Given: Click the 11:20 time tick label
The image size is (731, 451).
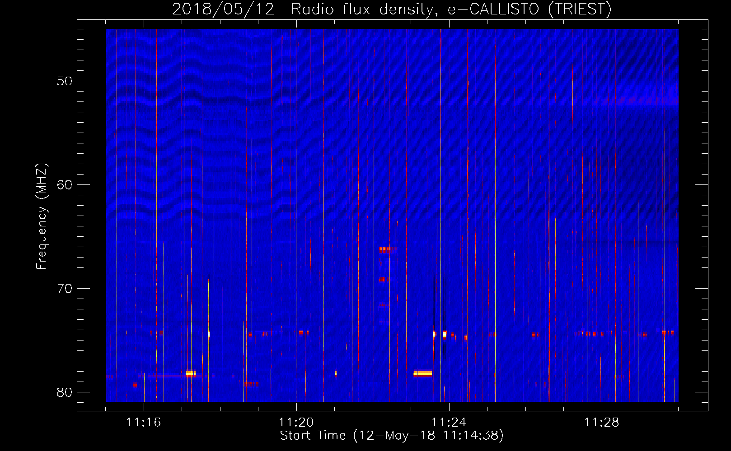Looking at the screenshot, I should pyautogui.click(x=296, y=423).
